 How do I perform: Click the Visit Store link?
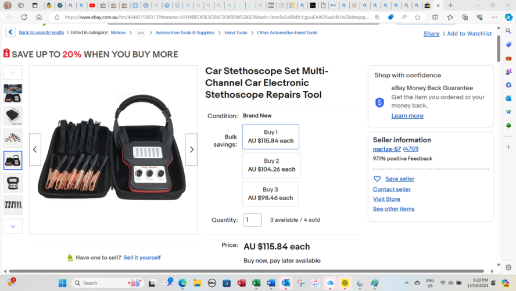(x=386, y=199)
